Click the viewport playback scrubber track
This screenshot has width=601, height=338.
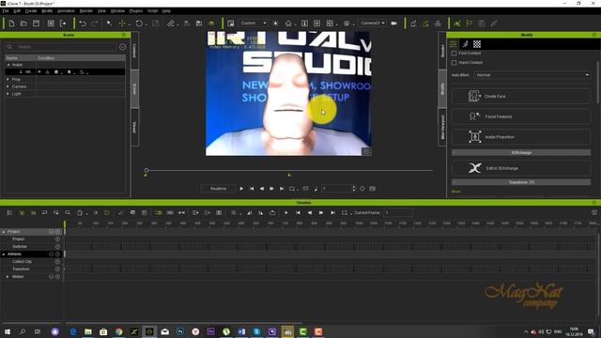tap(289, 170)
